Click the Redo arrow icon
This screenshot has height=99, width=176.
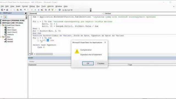coord(28,10)
